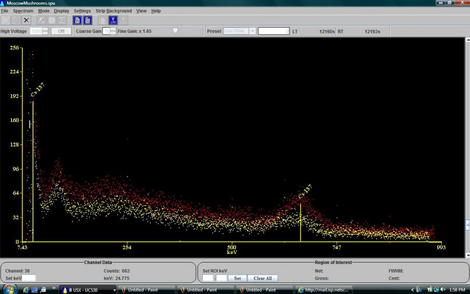
Task: Toggle the High Voltage Off button
Action: [61, 31]
